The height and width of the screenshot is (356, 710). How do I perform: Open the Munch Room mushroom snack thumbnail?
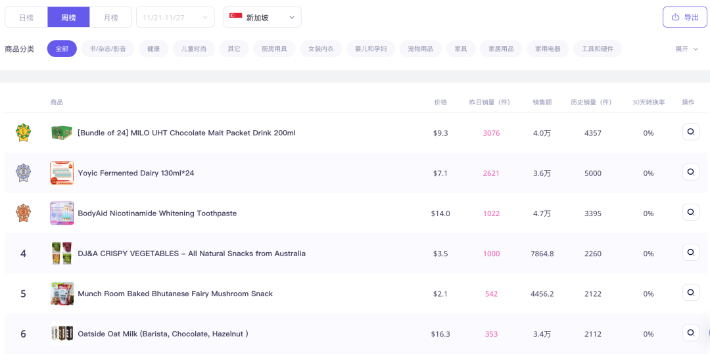tap(62, 294)
